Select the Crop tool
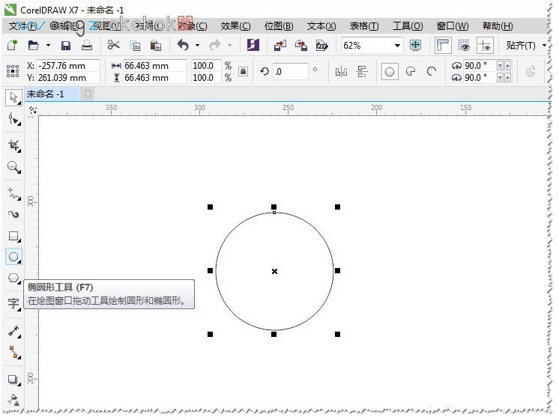Viewport: 559px width, 420px height. [x=14, y=145]
